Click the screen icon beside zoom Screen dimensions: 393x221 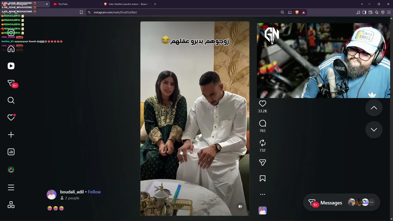pyautogui.click(x=290, y=12)
